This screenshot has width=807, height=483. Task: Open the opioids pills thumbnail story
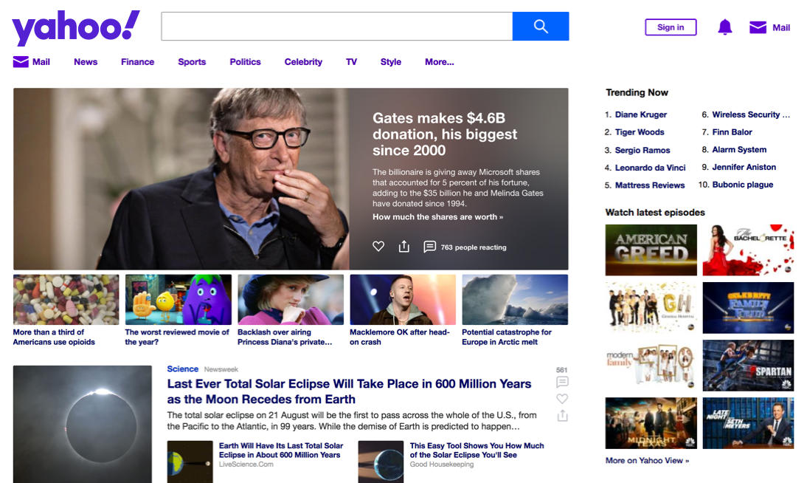click(x=66, y=300)
